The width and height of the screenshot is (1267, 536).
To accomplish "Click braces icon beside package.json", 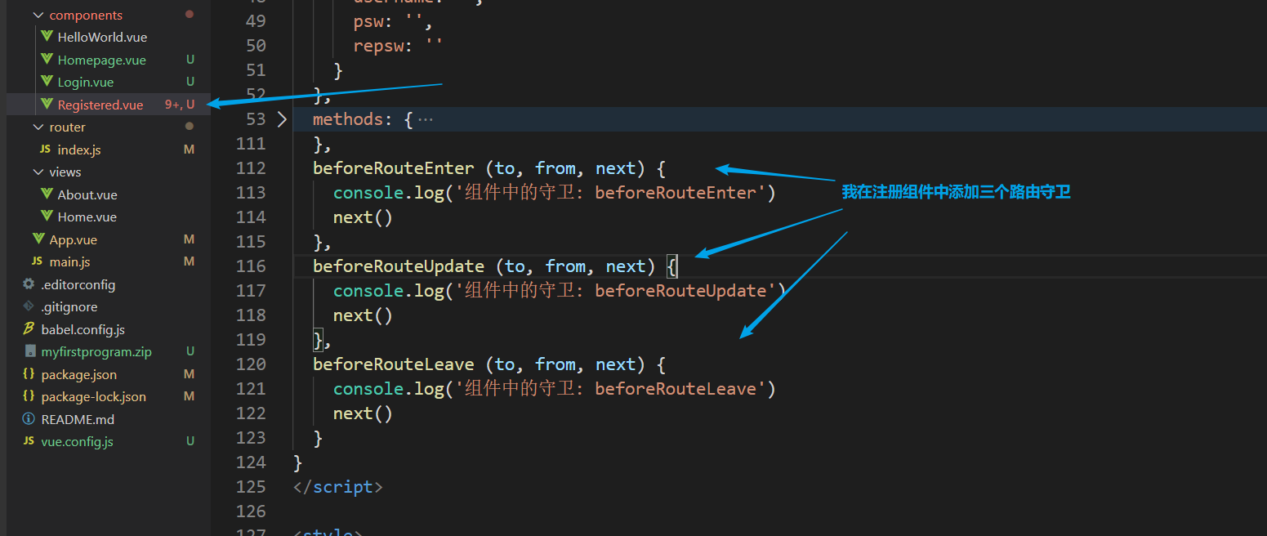I will click(29, 374).
